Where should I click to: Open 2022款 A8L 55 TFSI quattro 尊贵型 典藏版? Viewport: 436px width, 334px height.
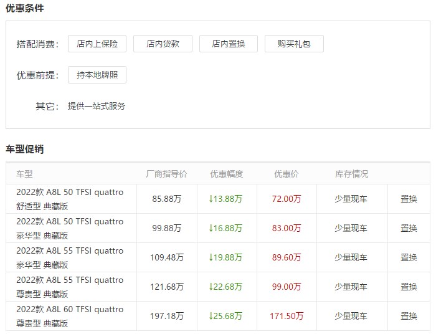click(x=70, y=287)
